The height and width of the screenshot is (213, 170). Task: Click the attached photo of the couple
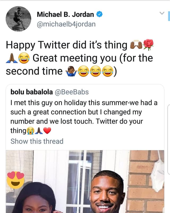(x=85, y=184)
